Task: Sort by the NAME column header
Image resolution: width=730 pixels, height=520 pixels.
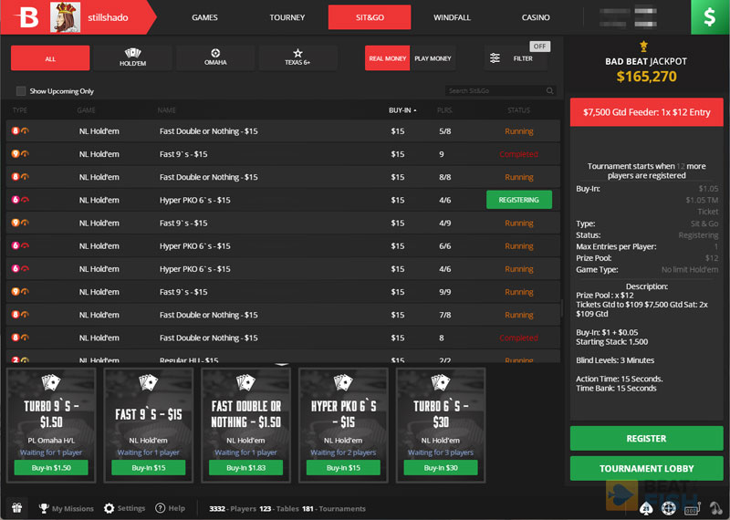Action: coord(166,110)
